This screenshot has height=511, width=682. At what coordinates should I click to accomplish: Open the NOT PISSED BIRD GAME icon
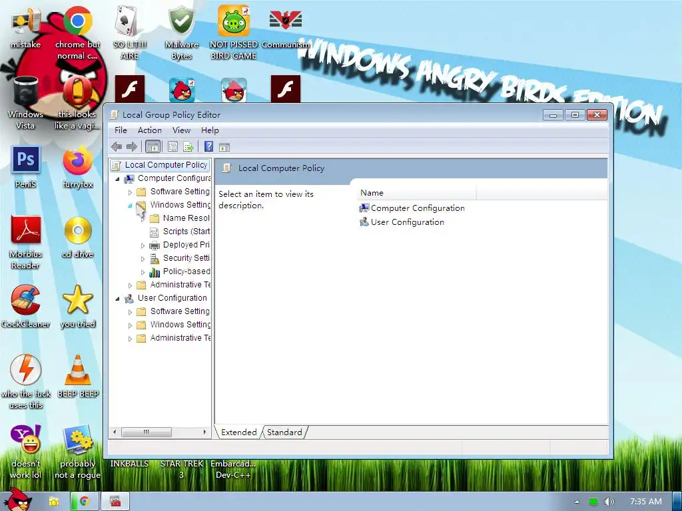234,33
